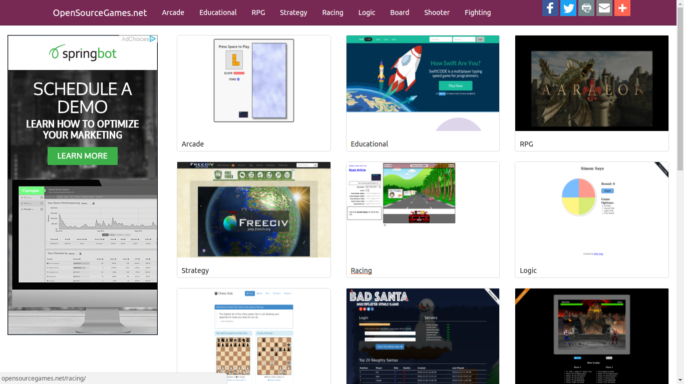684x384 pixels.
Task: Click the Simon Says Logic thumbnail
Action: pos(592,209)
